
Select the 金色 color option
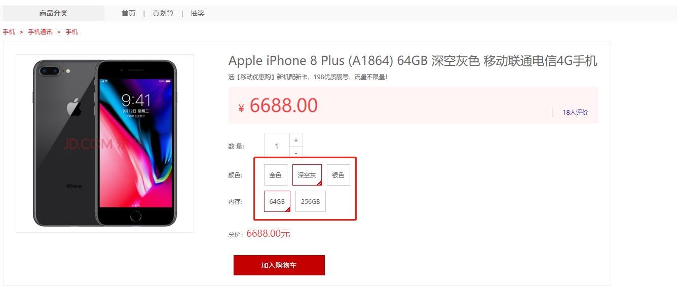click(276, 175)
